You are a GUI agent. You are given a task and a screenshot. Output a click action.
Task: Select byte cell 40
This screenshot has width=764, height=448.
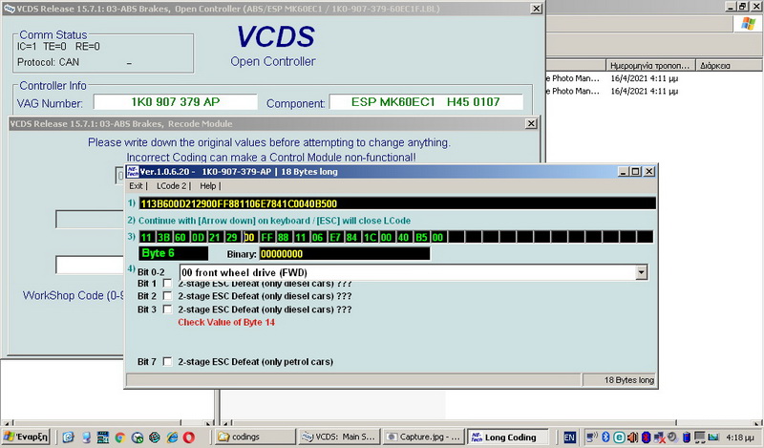[403, 238]
